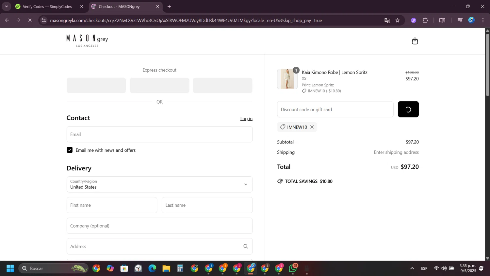Show hidden system tray icons
The image size is (490, 276).
tap(412, 268)
